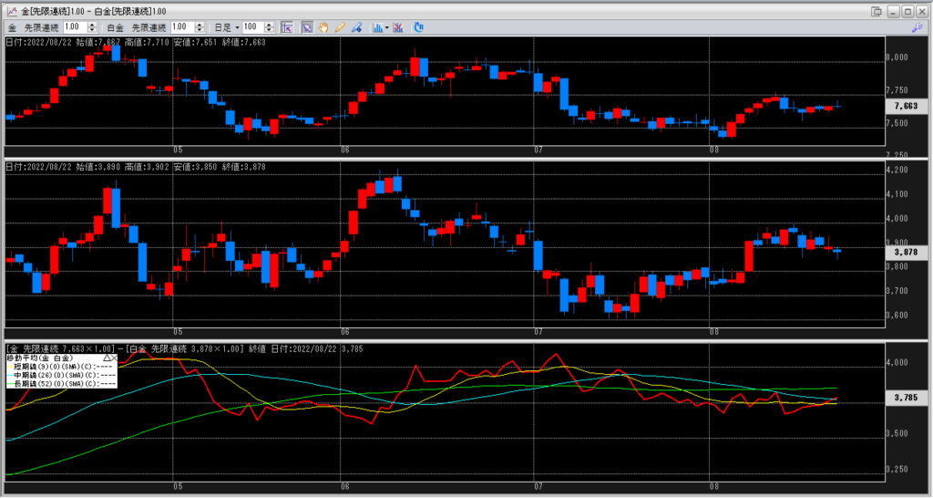Screen dimensions: 933x498
Task: Click the window cascade icon in title bar
Action: 876,10
